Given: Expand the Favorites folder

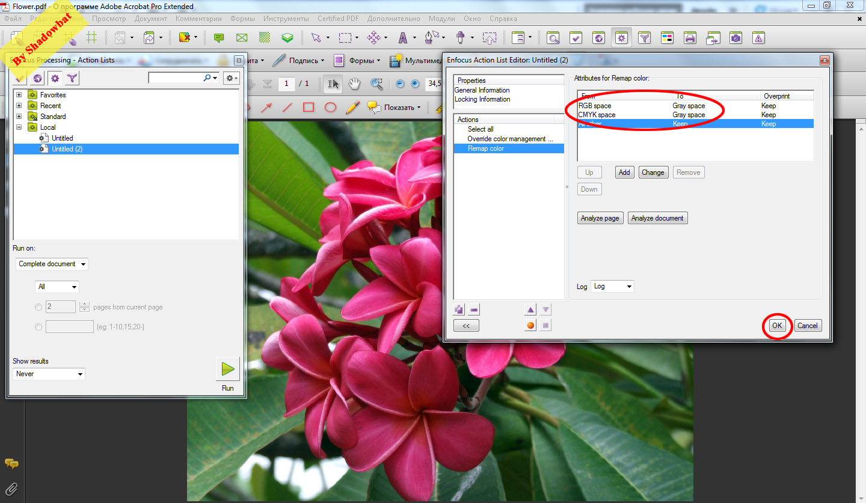Looking at the screenshot, I should (x=19, y=95).
